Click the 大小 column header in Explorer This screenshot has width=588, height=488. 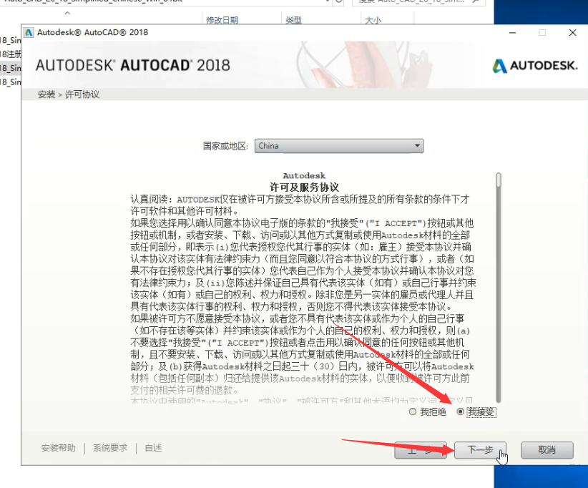(373, 20)
